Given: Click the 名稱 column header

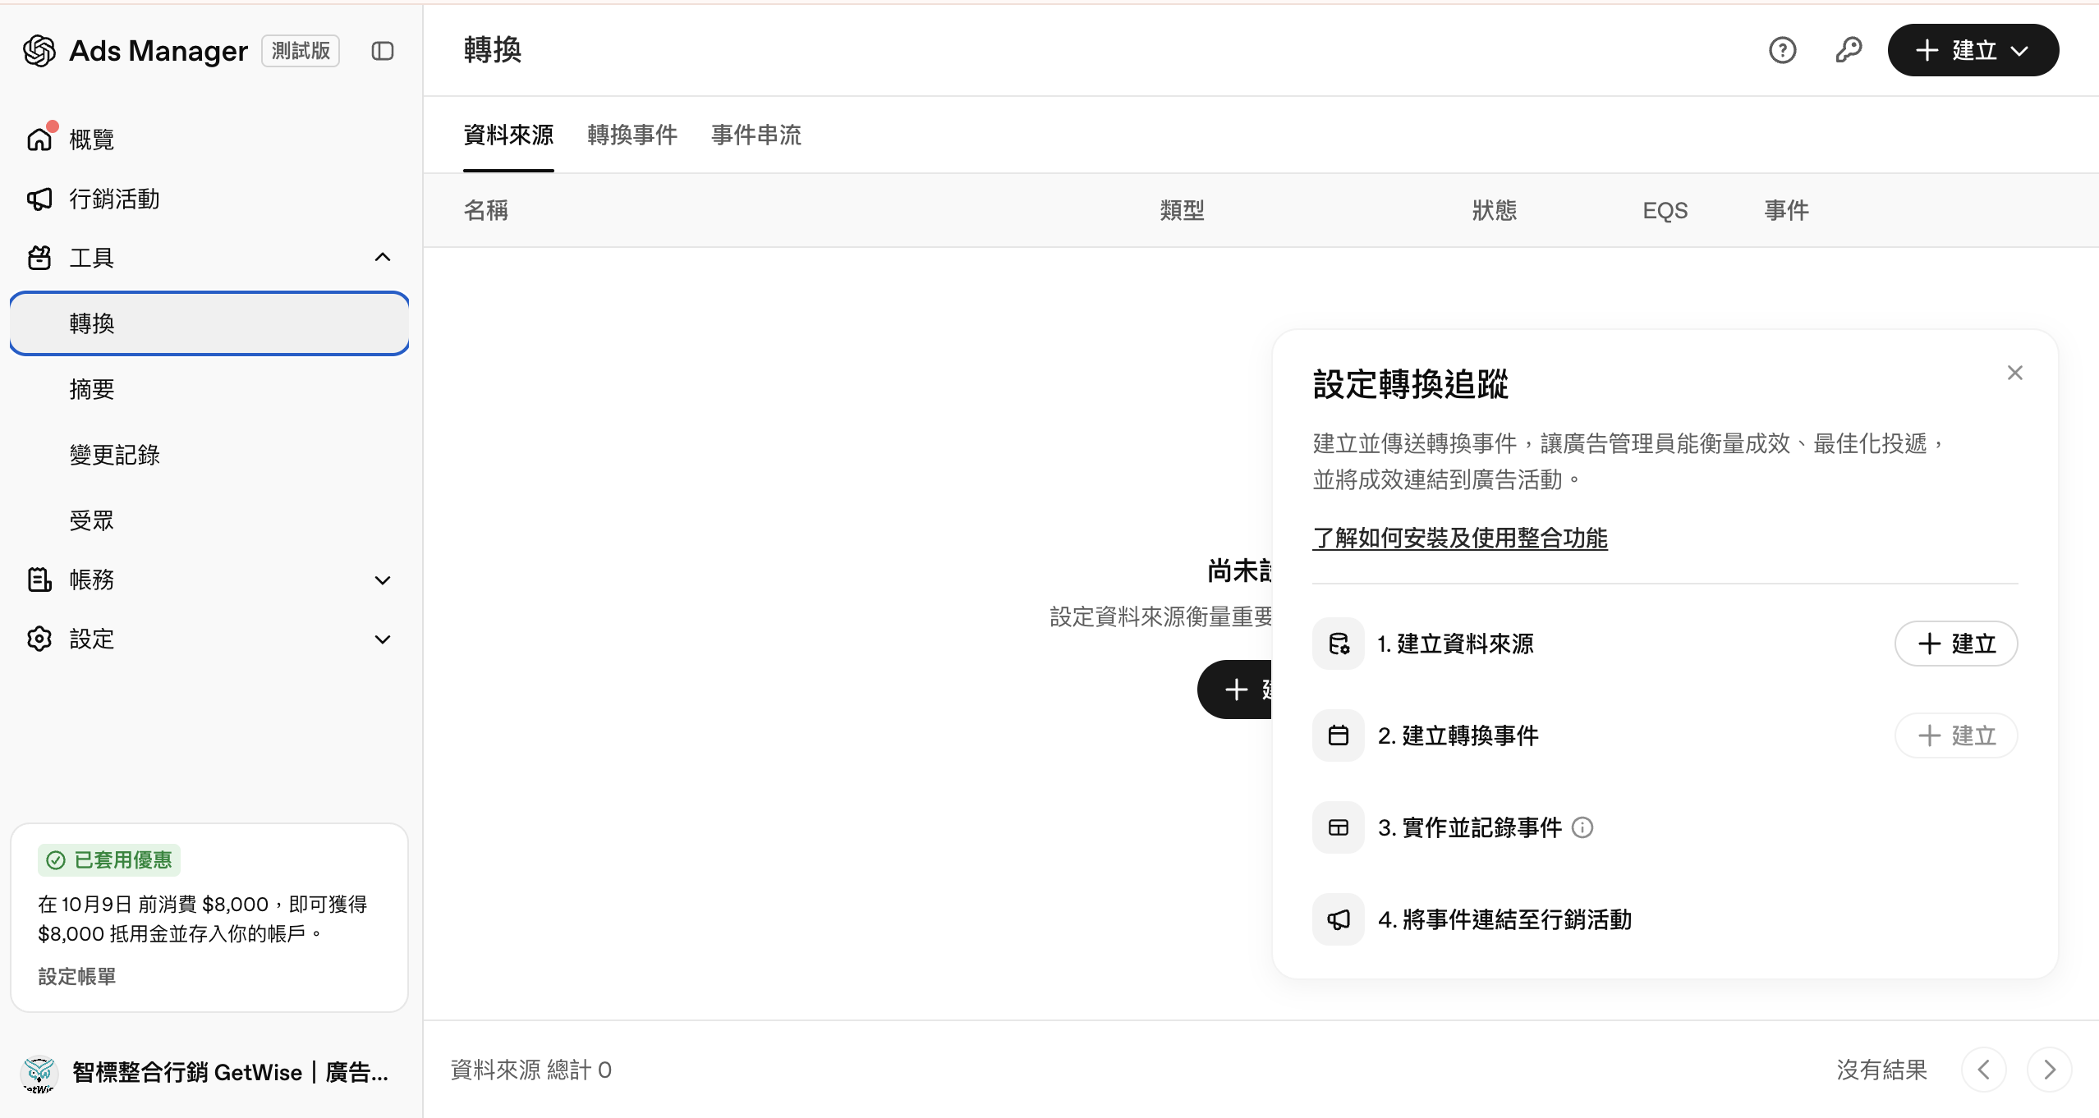Looking at the screenshot, I should point(486,210).
